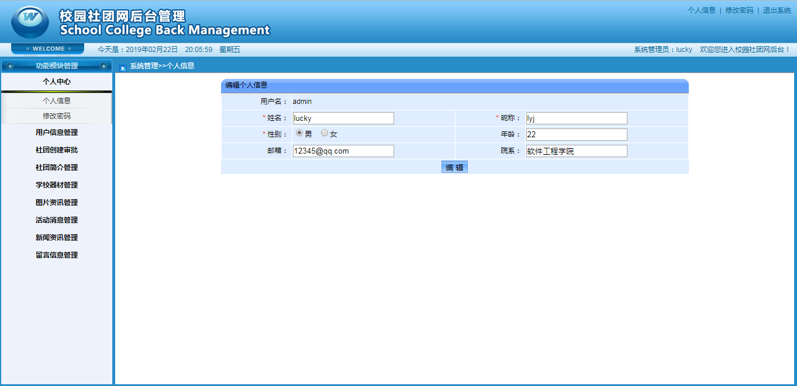Open 修改密码 link in top header
Screen dimensions: 797x386
[739, 11]
